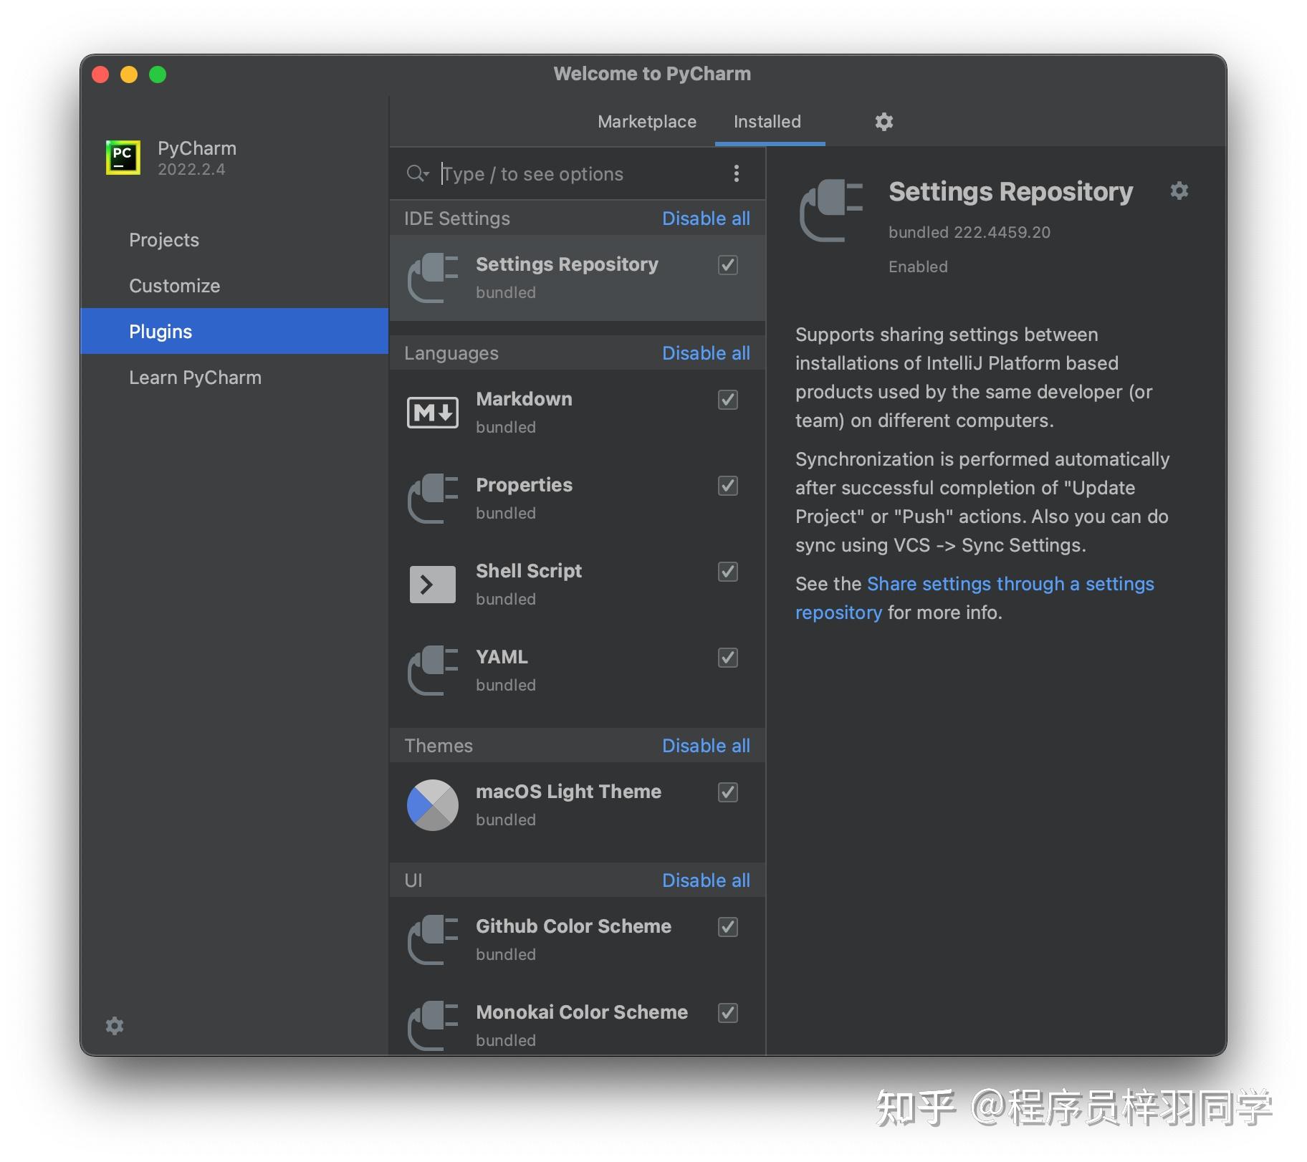
Task: Uncheck the macOS Light Theme checkbox
Action: pos(728,792)
